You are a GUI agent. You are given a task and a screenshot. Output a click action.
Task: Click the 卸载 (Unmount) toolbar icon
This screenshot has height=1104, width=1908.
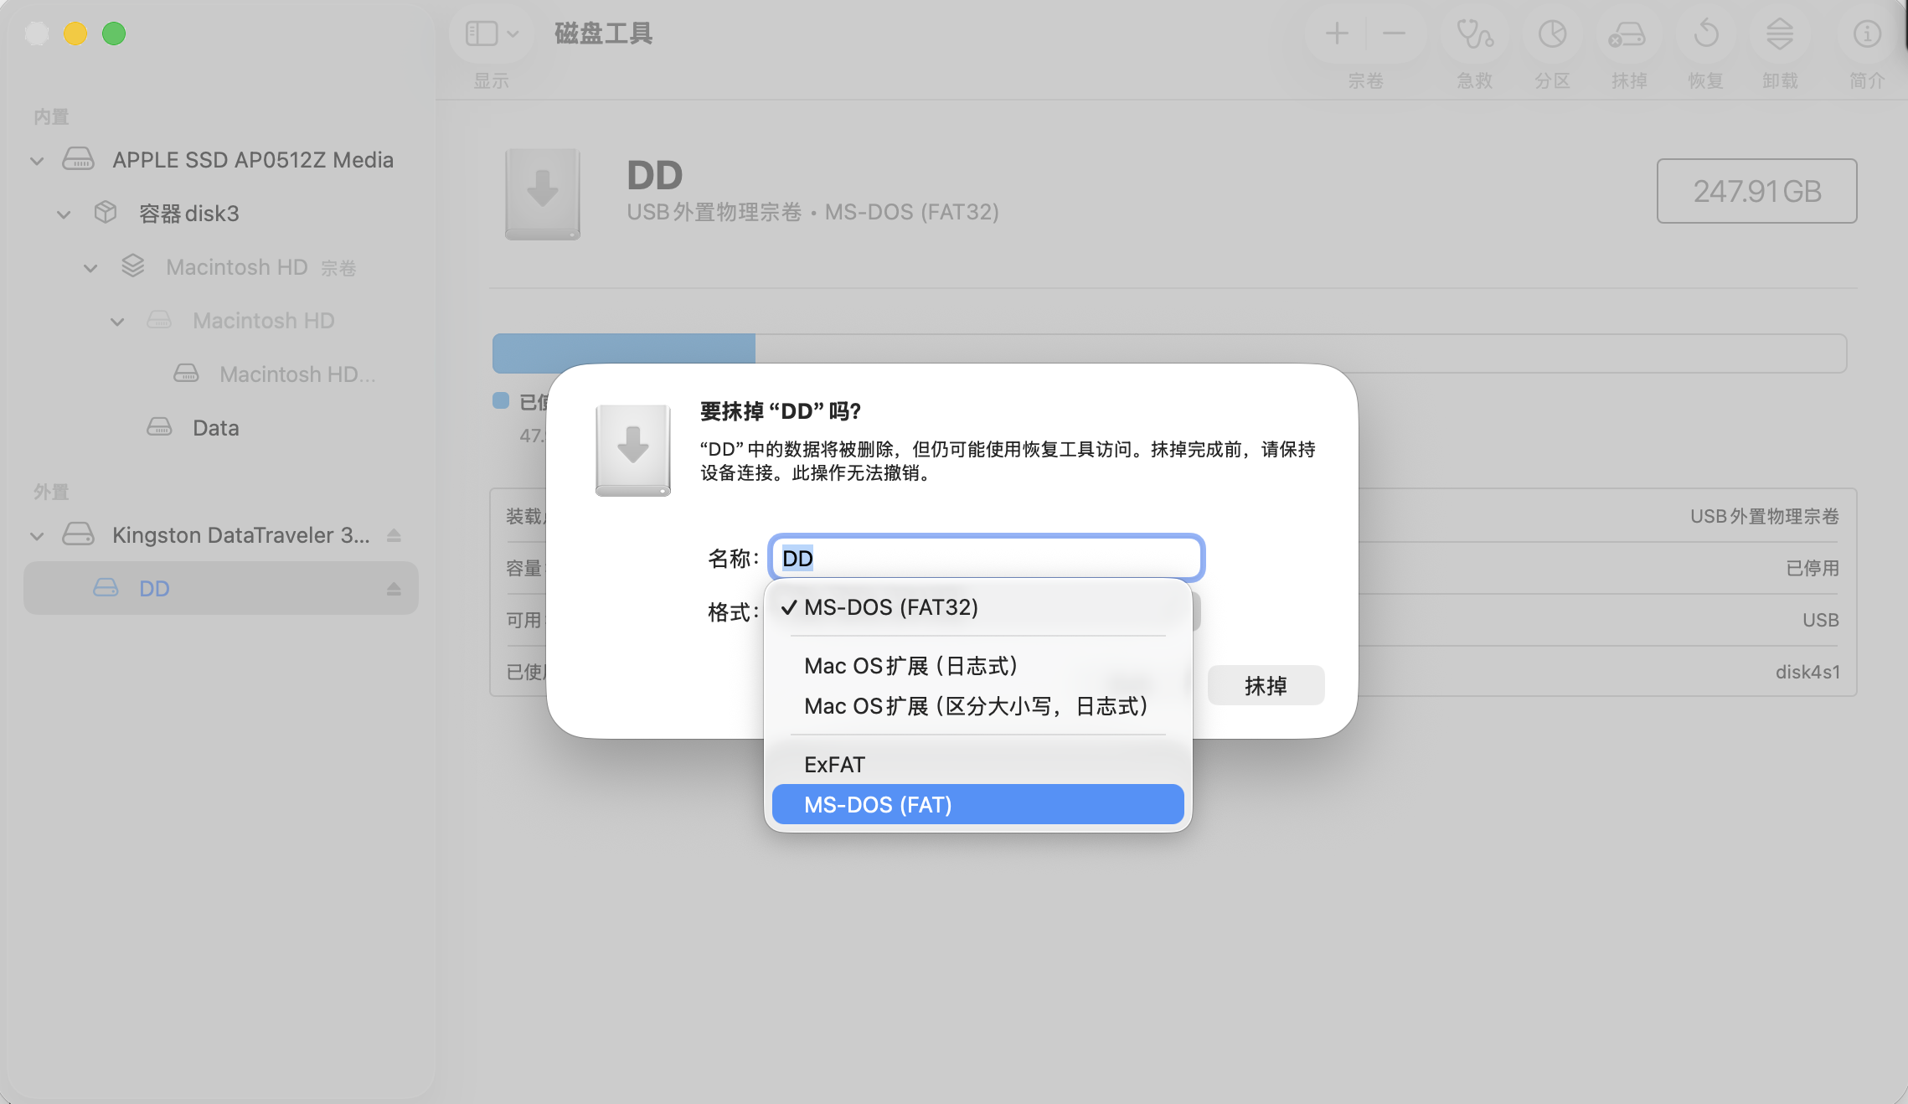click(1780, 35)
